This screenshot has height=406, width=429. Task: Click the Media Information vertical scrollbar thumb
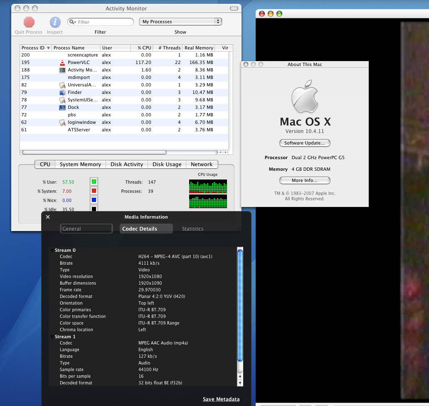pyautogui.click(x=240, y=305)
